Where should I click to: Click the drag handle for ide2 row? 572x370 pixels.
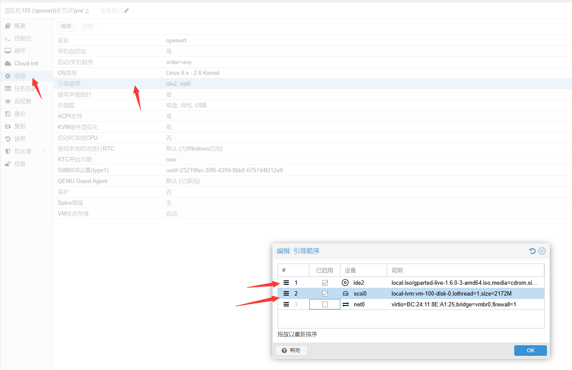coord(286,283)
